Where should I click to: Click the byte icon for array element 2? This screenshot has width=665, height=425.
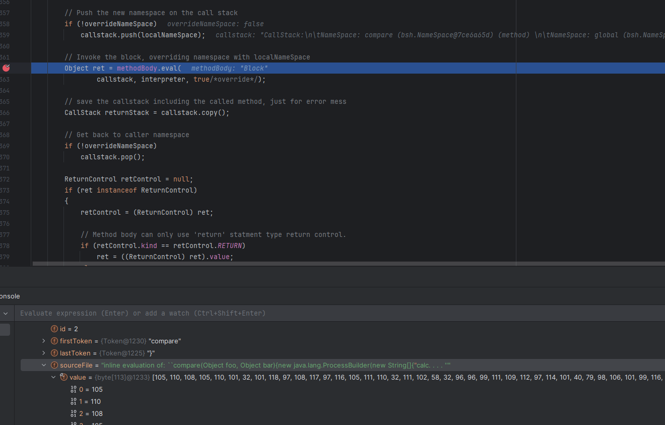[74, 414]
